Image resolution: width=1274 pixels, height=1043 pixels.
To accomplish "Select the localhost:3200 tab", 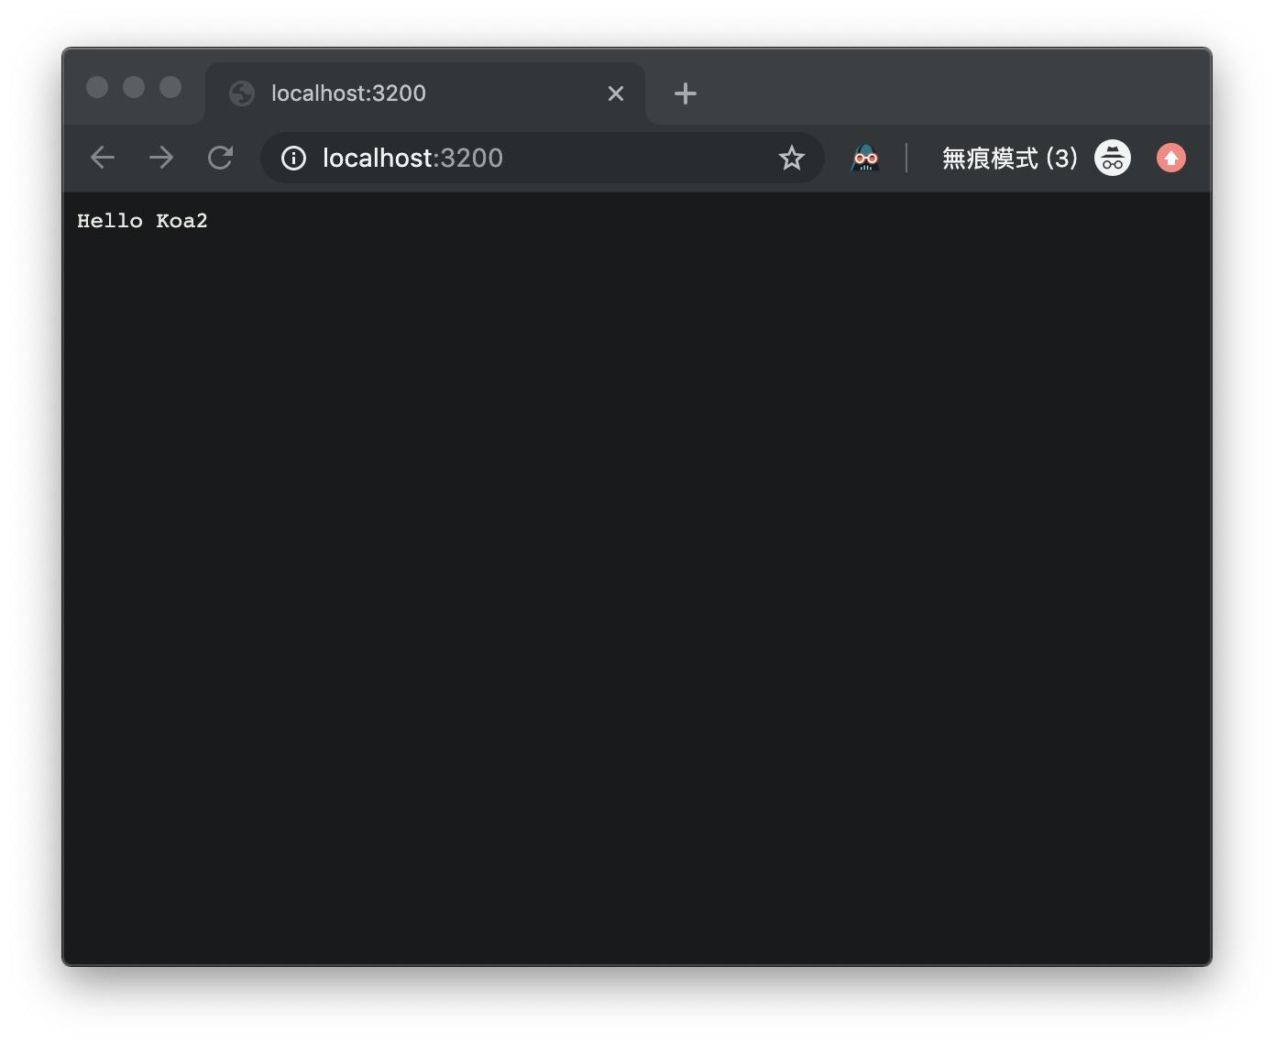I will click(425, 93).
